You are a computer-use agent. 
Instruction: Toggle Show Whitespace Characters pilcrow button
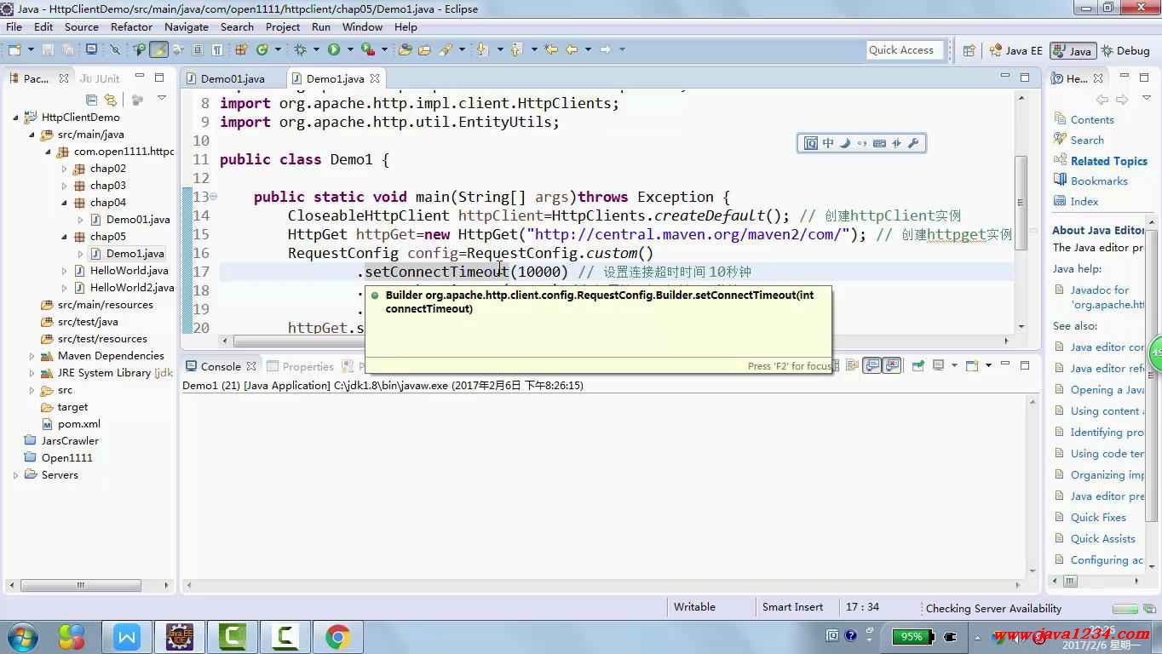tap(216, 49)
